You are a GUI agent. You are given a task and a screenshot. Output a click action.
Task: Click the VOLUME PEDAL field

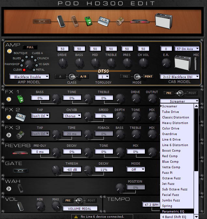(x=80, y=209)
